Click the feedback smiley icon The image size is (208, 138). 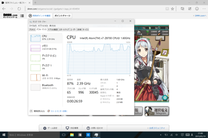(x=197, y=9)
